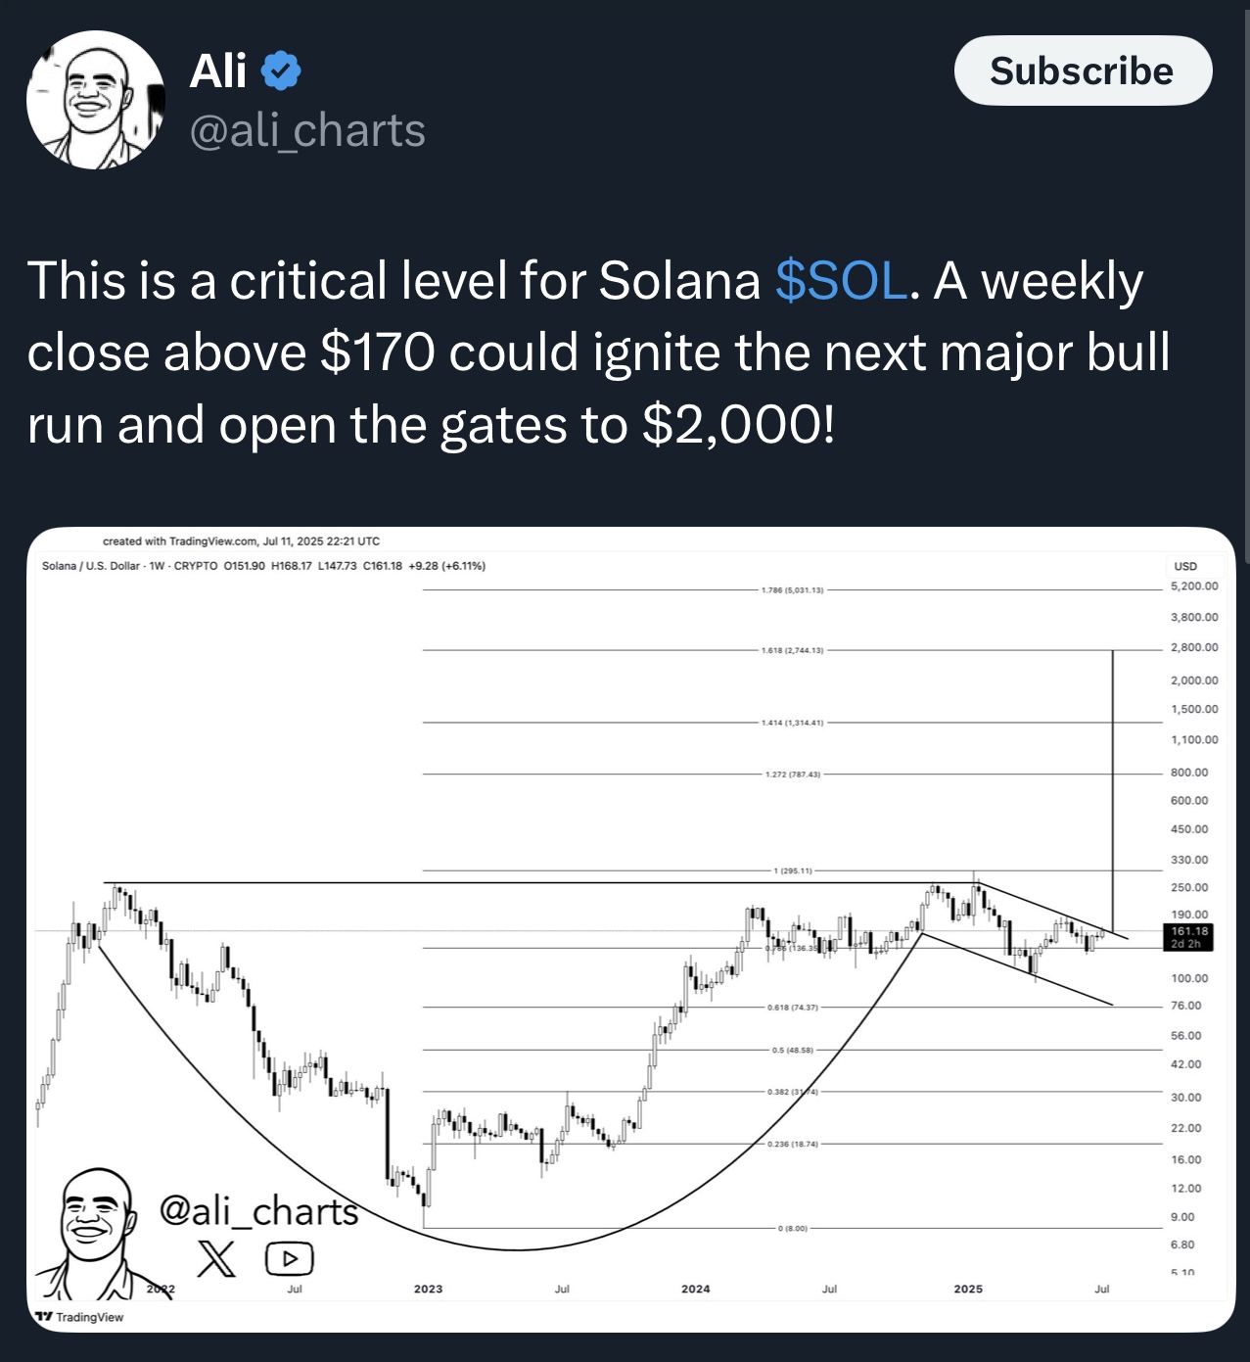The image size is (1250, 1362).
Task: Click the YouTube play icon in watermark
Action: click(x=290, y=1258)
